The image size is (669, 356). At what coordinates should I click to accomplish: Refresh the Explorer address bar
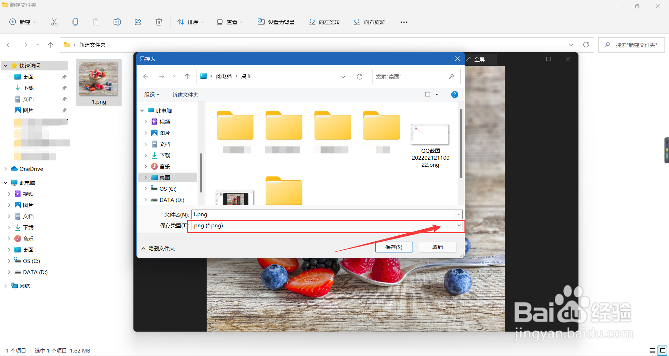coord(586,45)
